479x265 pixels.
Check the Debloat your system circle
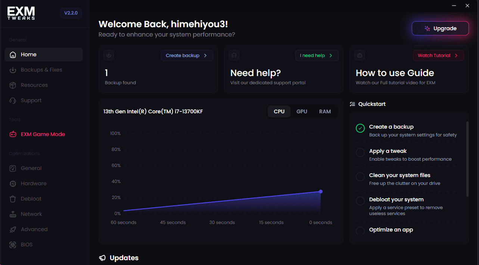[360, 201]
